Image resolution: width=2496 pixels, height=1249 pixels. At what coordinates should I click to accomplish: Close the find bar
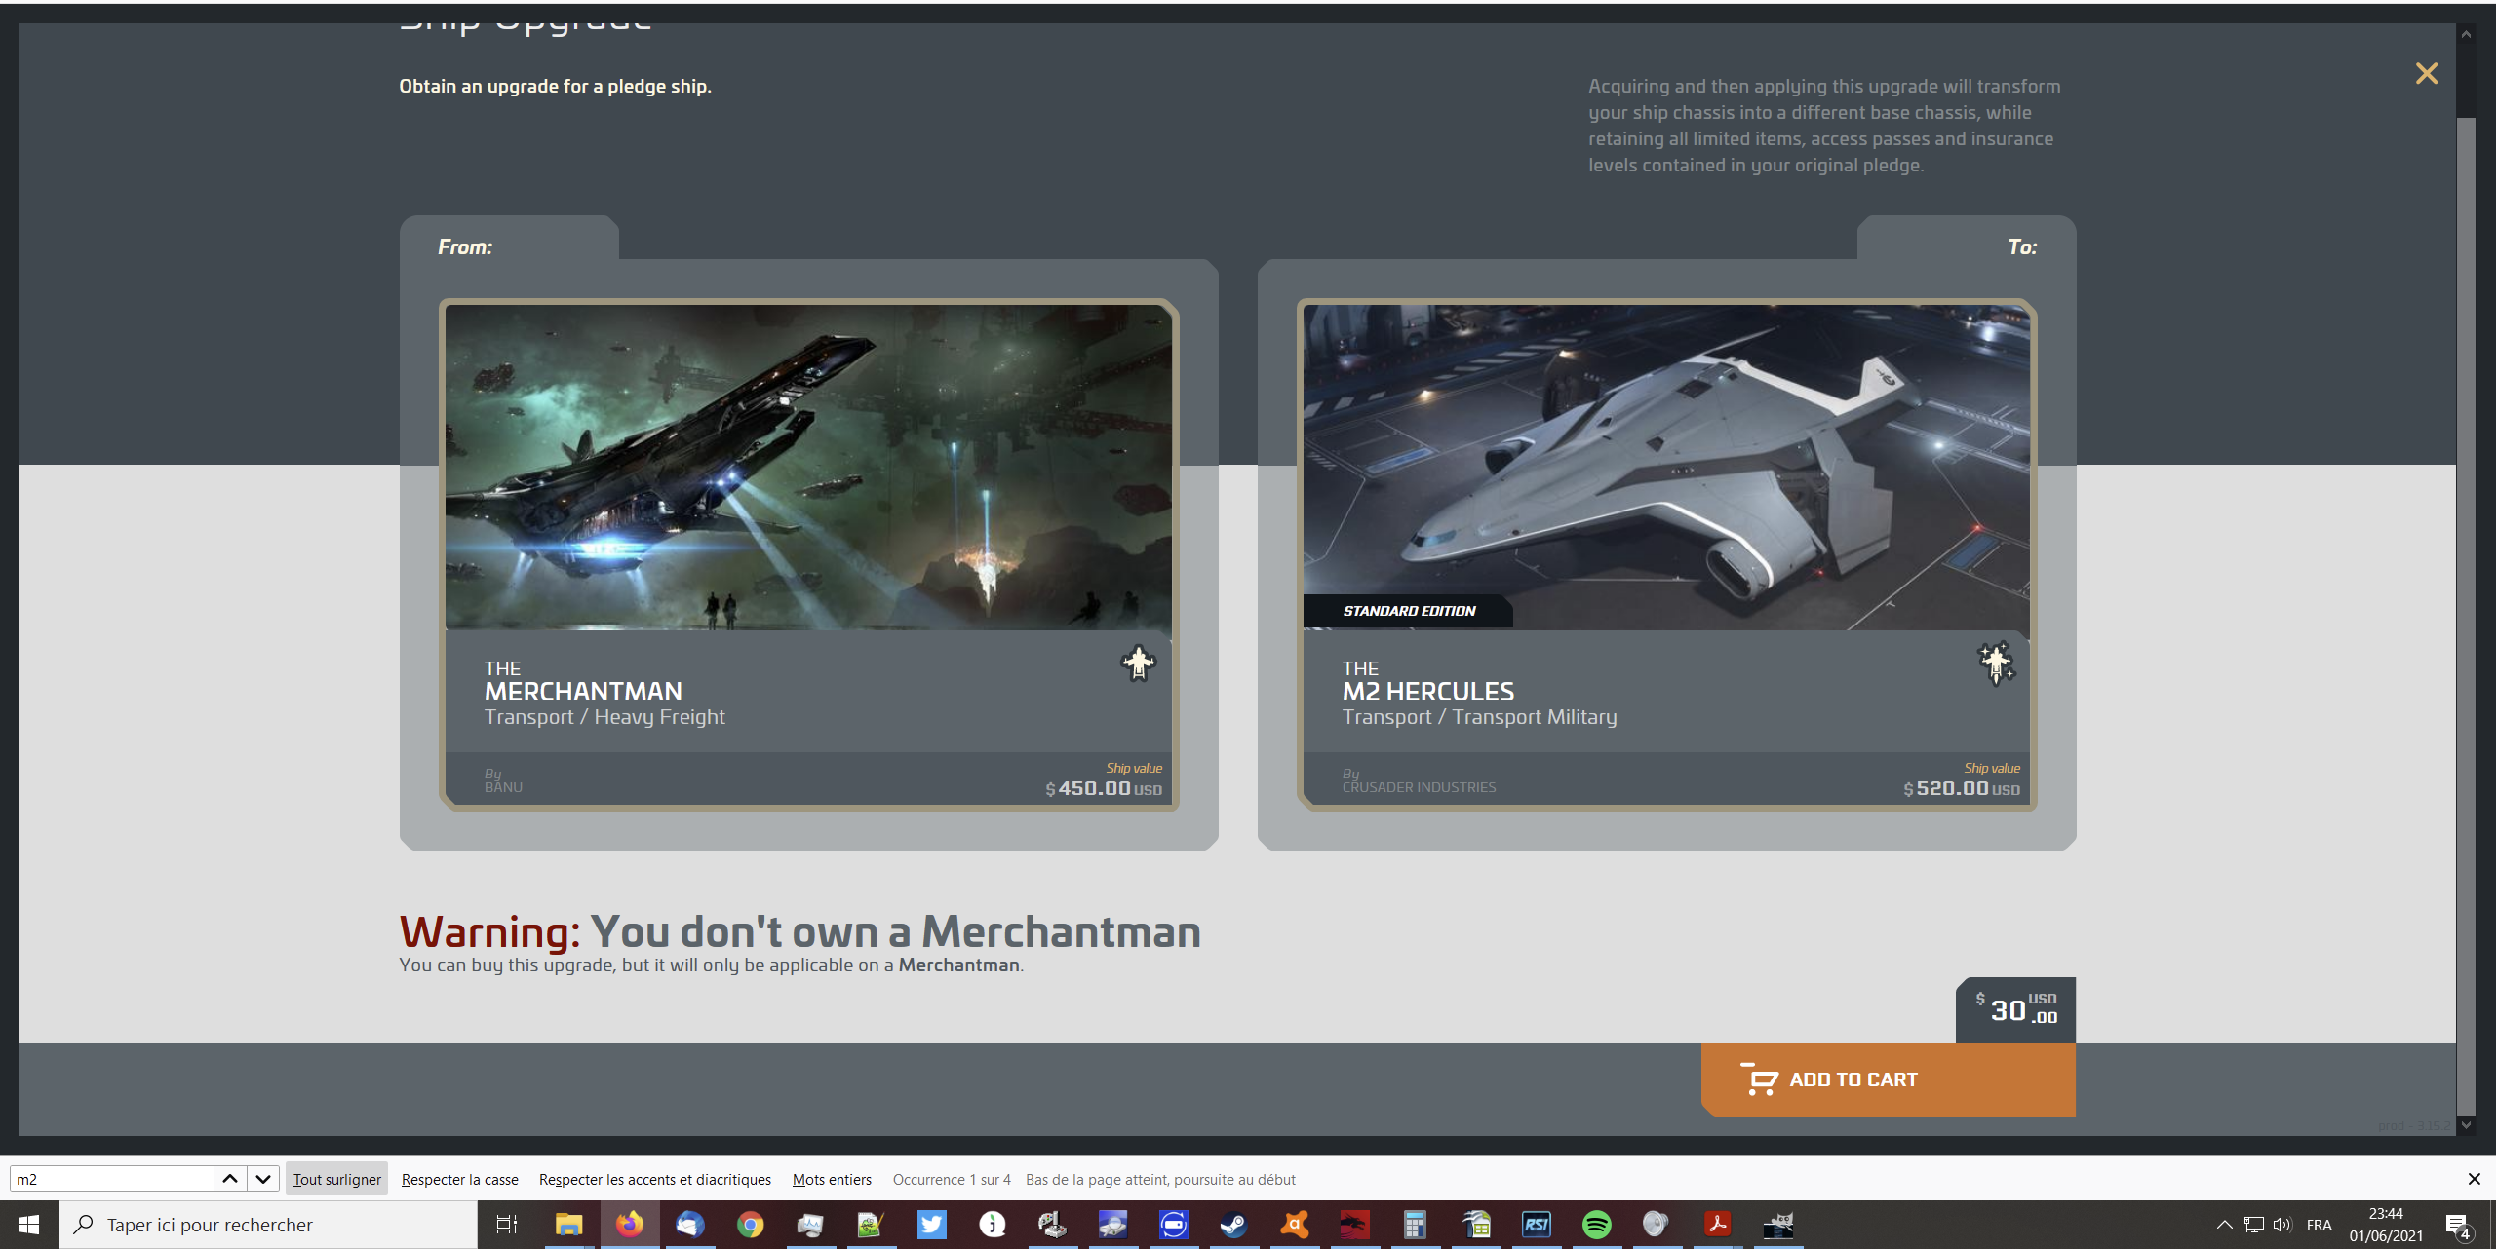click(2474, 1179)
